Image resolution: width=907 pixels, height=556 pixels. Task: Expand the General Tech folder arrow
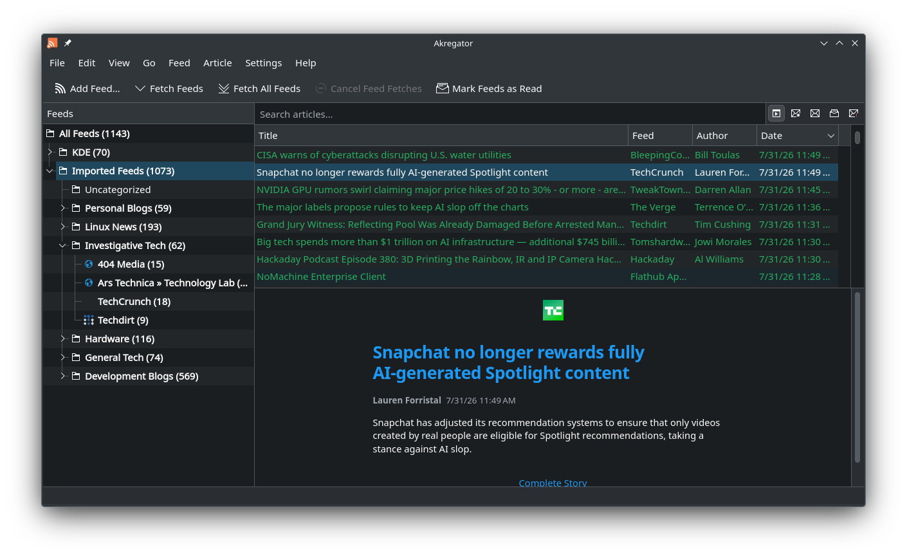[x=63, y=357]
